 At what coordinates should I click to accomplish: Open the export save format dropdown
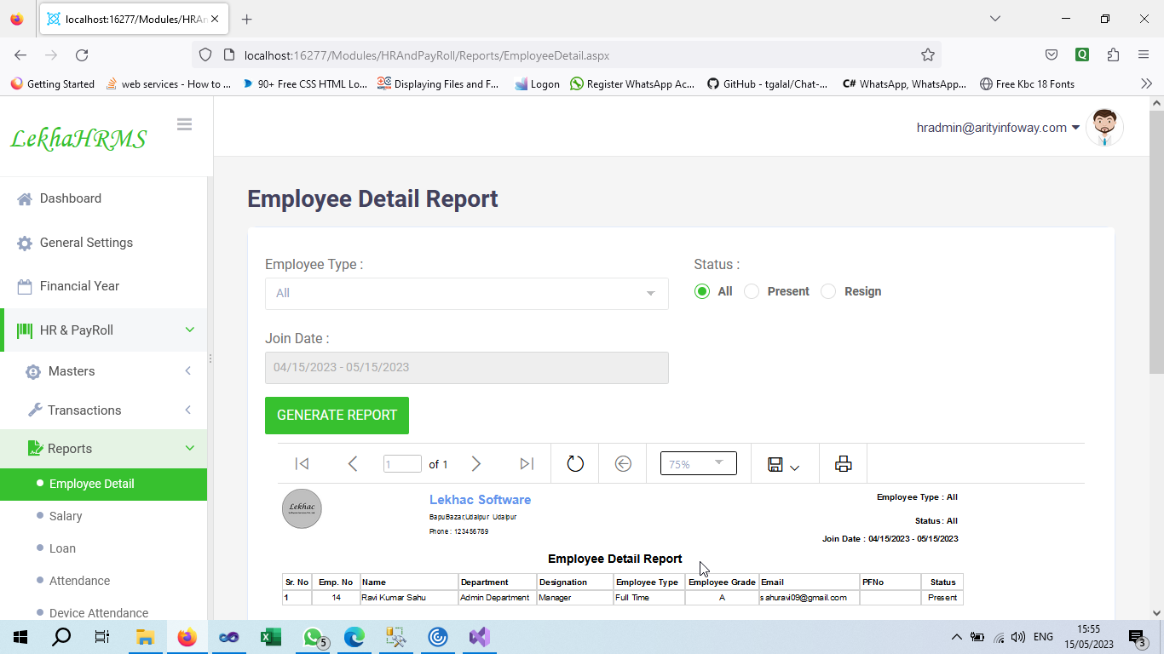click(x=784, y=465)
